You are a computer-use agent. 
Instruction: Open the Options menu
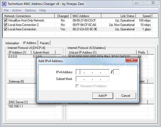pyautogui.click(x=30, y=10)
